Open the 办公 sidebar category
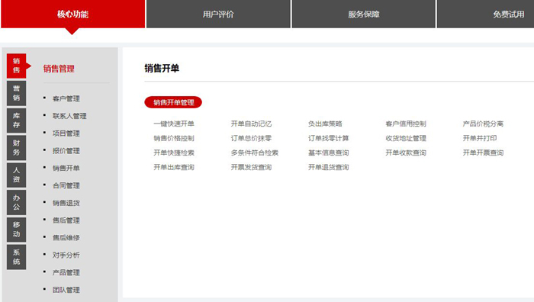534x302 pixels. (16, 202)
